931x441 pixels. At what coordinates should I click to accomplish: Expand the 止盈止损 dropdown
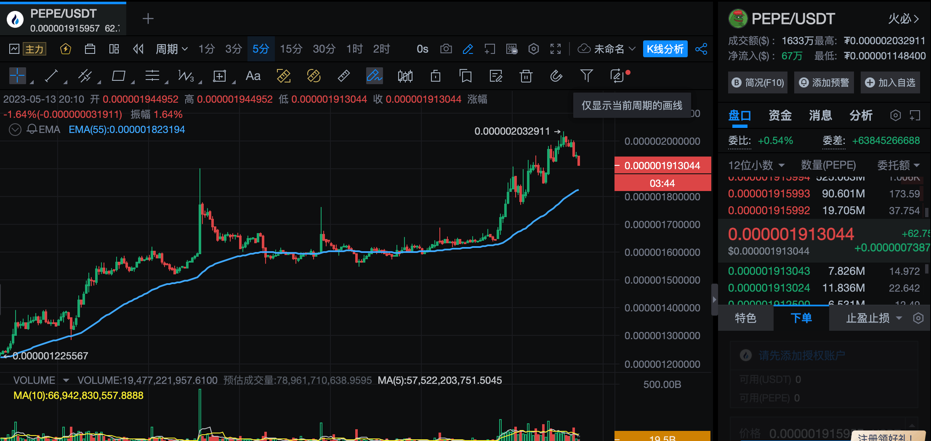pyautogui.click(x=874, y=318)
